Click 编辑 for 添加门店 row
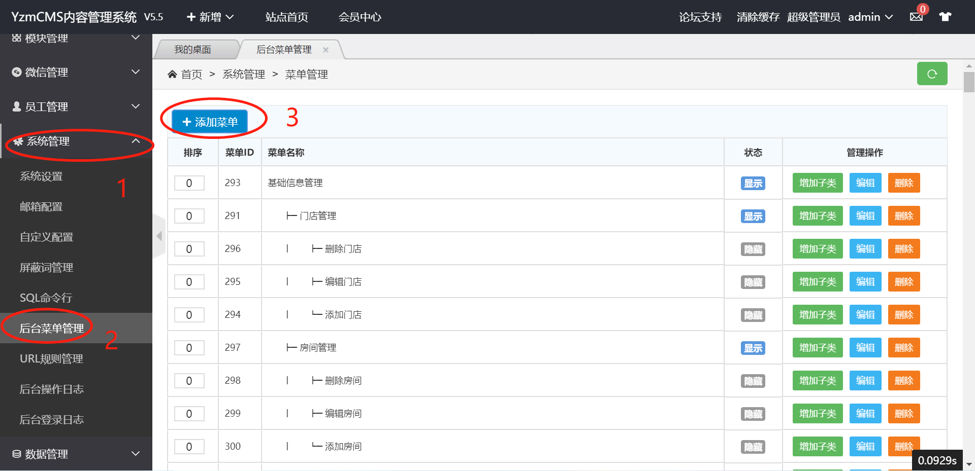975x471 pixels. coord(865,315)
